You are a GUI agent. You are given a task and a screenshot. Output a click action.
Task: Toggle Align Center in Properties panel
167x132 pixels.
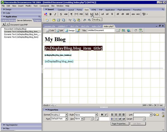click(x=116, y=115)
